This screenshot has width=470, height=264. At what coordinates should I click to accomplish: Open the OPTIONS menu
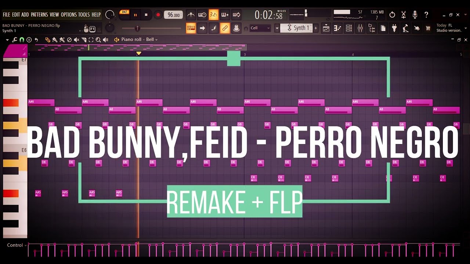(x=69, y=15)
